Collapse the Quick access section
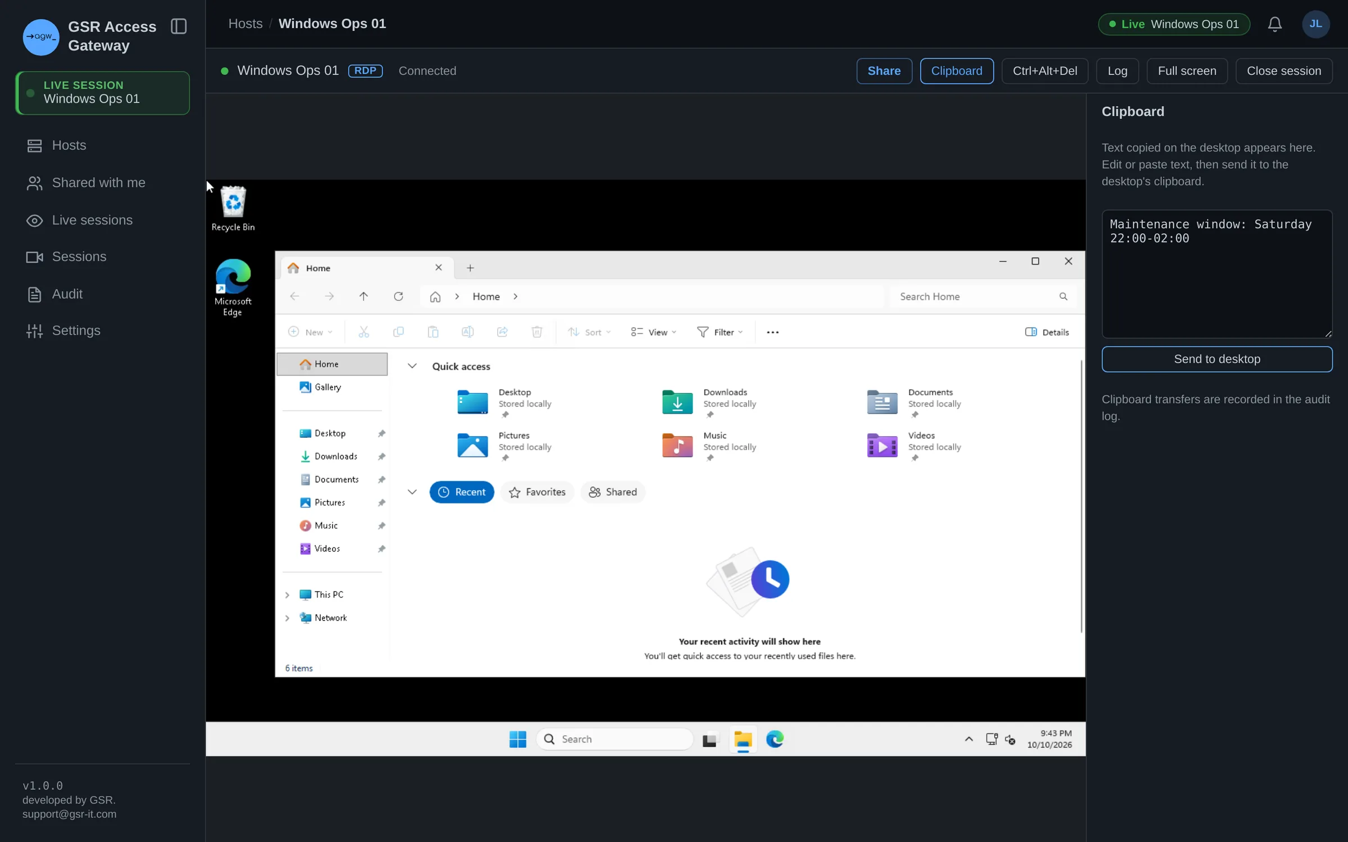 pyautogui.click(x=412, y=366)
